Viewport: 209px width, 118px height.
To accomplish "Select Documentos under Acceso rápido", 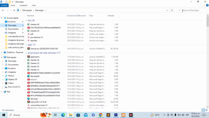I will click(x=13, y=29).
